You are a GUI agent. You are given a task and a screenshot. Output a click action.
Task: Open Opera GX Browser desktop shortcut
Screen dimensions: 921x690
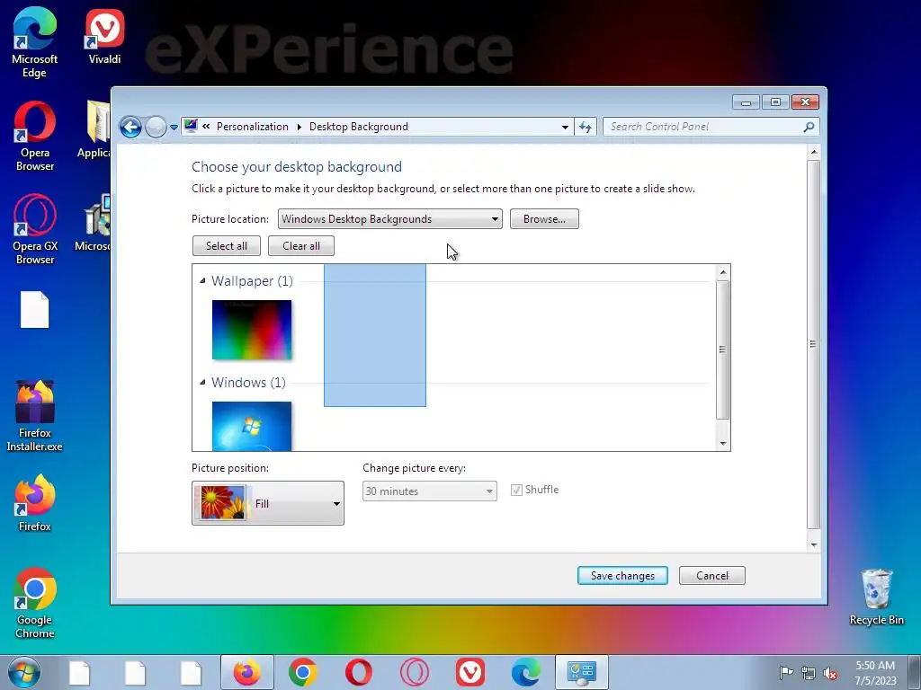[x=35, y=229]
